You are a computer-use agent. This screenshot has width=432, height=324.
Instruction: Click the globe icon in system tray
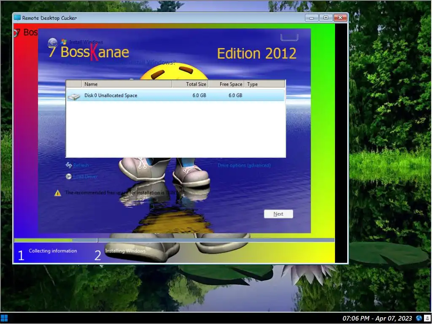pyautogui.click(x=419, y=318)
